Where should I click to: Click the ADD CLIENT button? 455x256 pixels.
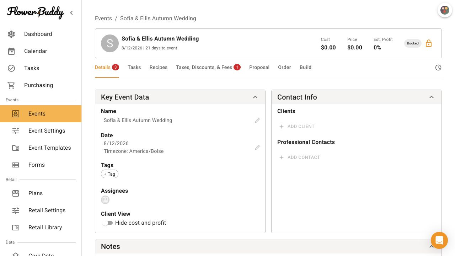point(297,127)
